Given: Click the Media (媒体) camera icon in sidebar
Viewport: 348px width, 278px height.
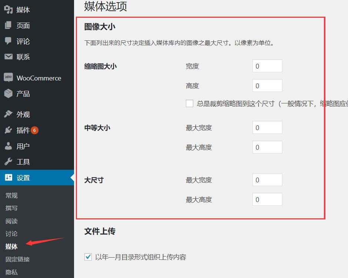Looking at the screenshot, I should (8, 10).
